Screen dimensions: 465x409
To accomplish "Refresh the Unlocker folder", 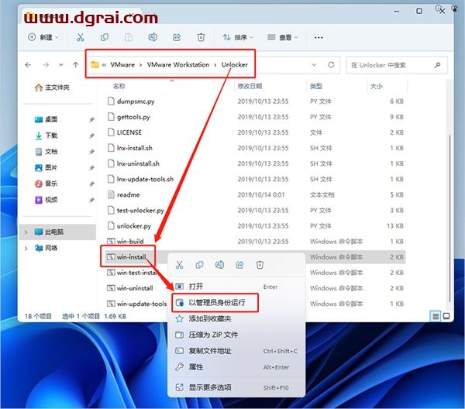I will 331,64.
